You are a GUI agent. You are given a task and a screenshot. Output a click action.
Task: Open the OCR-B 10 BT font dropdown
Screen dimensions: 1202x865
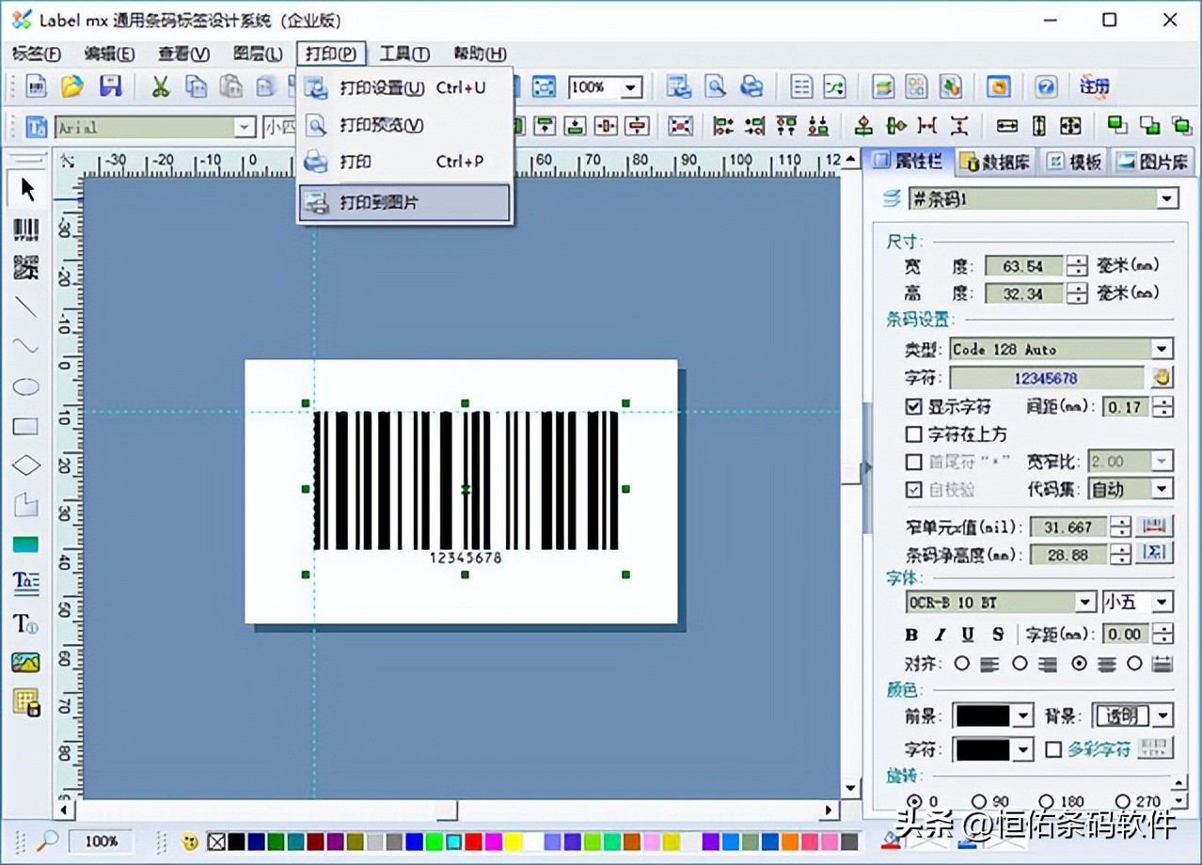[1085, 602]
